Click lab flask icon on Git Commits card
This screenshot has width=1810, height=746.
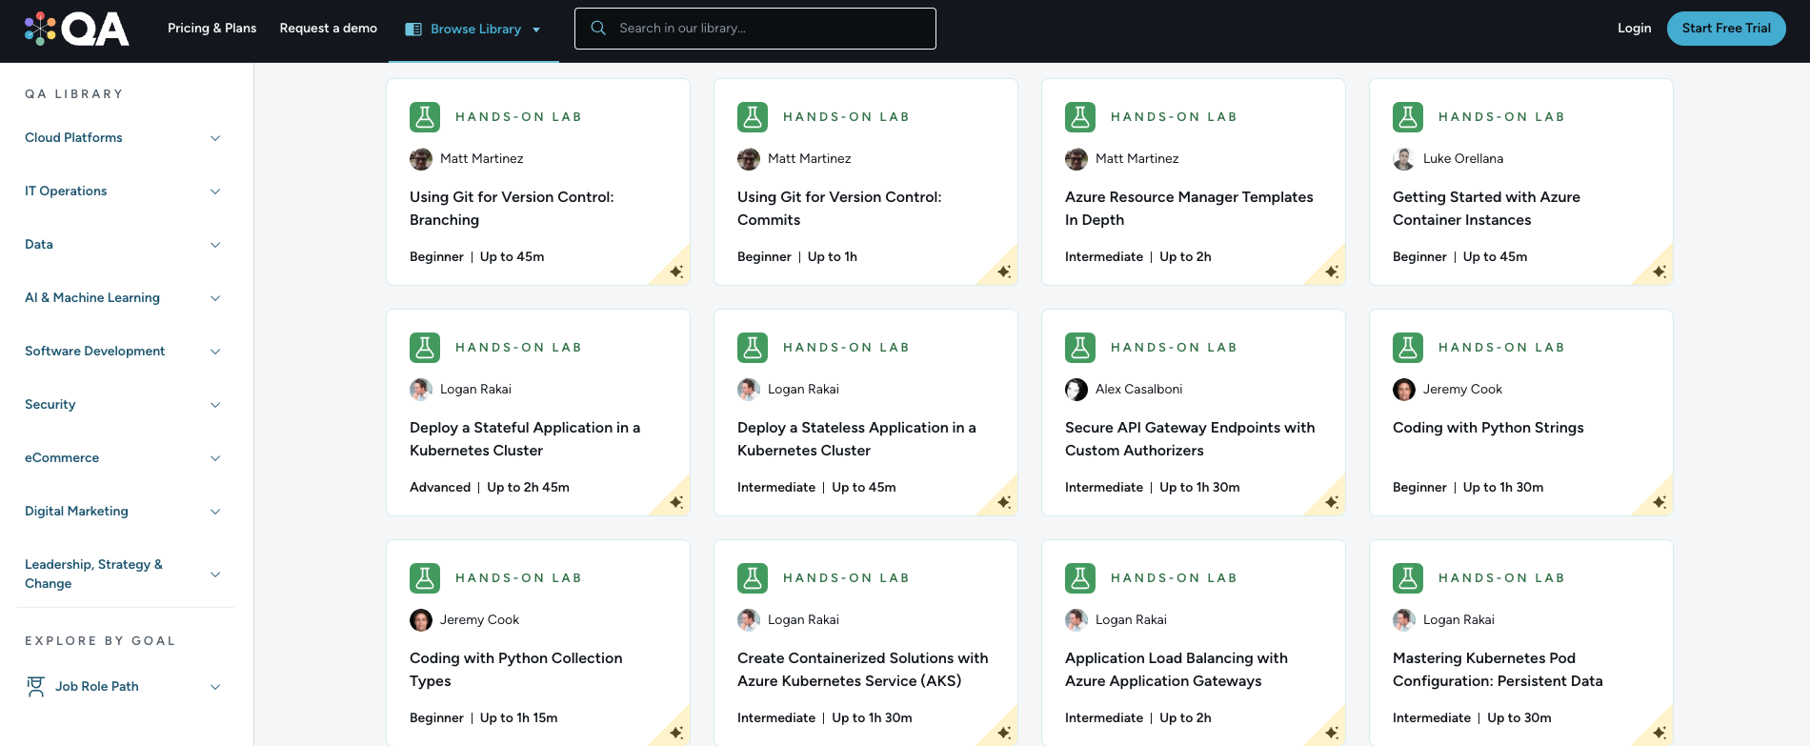pos(753,117)
